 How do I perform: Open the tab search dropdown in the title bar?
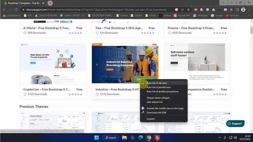(x=223, y=3)
